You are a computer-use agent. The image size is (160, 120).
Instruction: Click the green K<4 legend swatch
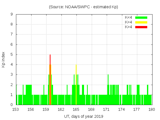click(141, 17)
